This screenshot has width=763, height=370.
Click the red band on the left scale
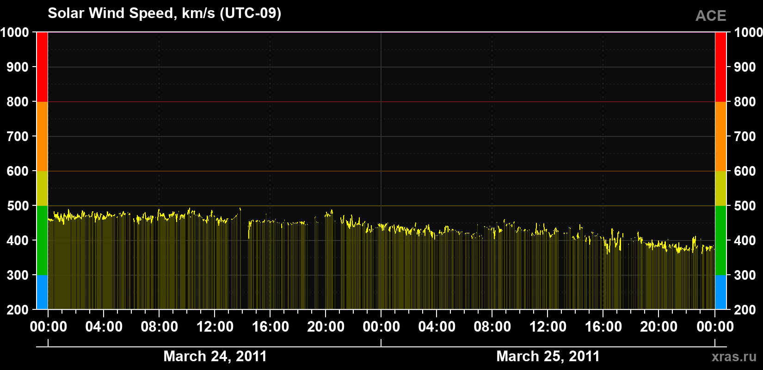[42, 67]
